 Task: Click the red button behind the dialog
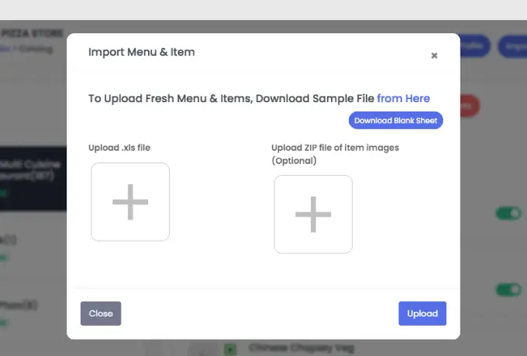[470, 105]
